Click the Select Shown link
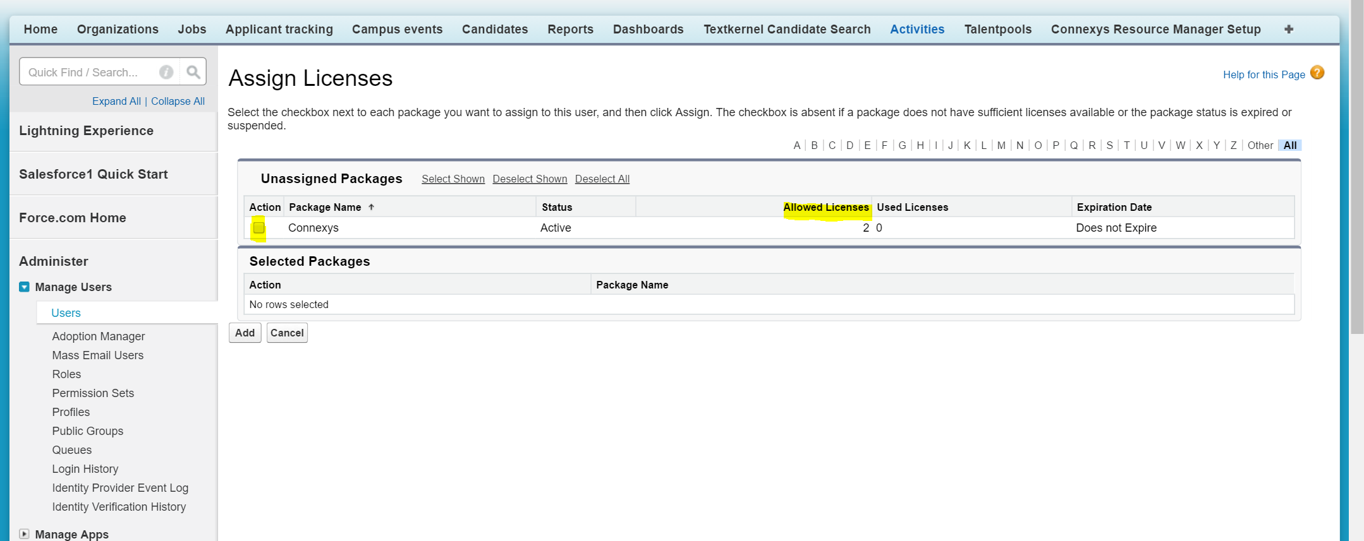 pos(453,179)
